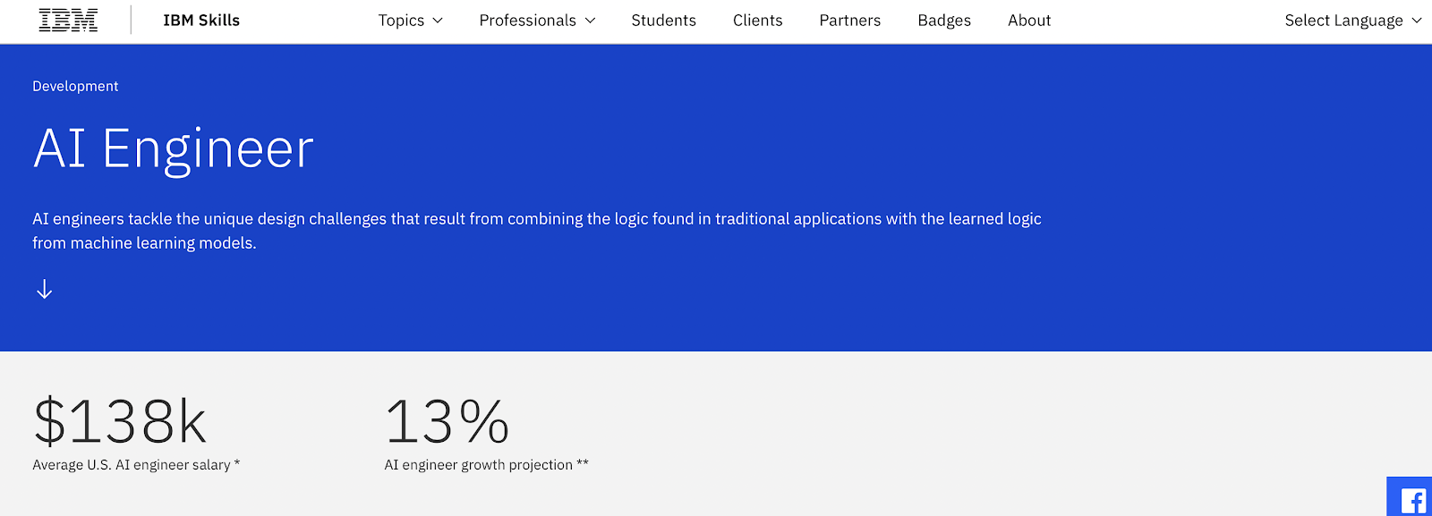Click the IBM logo icon
Viewport: 1432px width, 516px height.
tap(68, 21)
